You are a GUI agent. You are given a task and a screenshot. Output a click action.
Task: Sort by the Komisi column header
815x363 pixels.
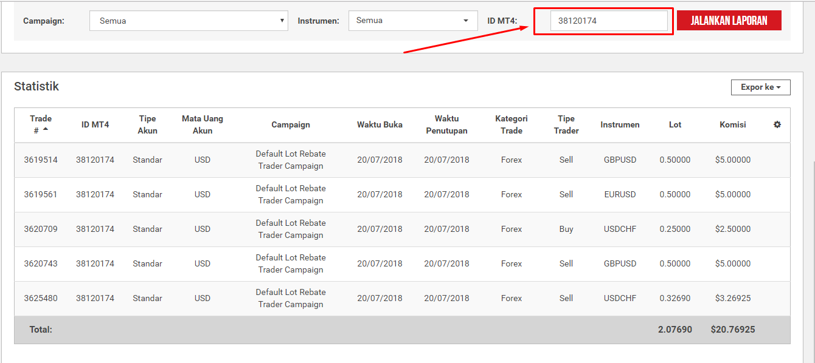[x=733, y=124]
